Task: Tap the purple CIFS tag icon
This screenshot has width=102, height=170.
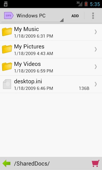Action: 9,15
